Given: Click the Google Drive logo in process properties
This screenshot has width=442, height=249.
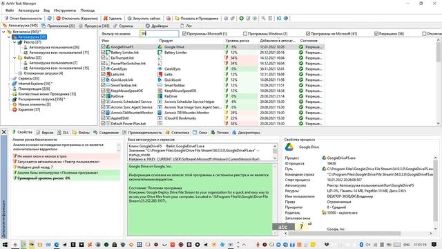Looking at the screenshot, I should [289, 147].
